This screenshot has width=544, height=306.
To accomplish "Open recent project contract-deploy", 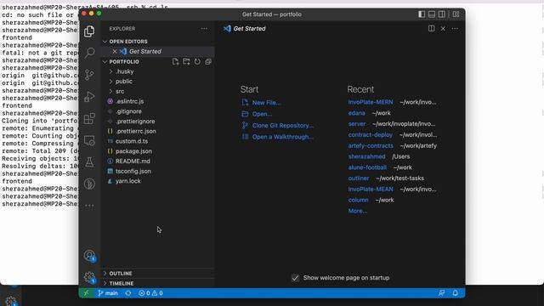I will 371,134.
